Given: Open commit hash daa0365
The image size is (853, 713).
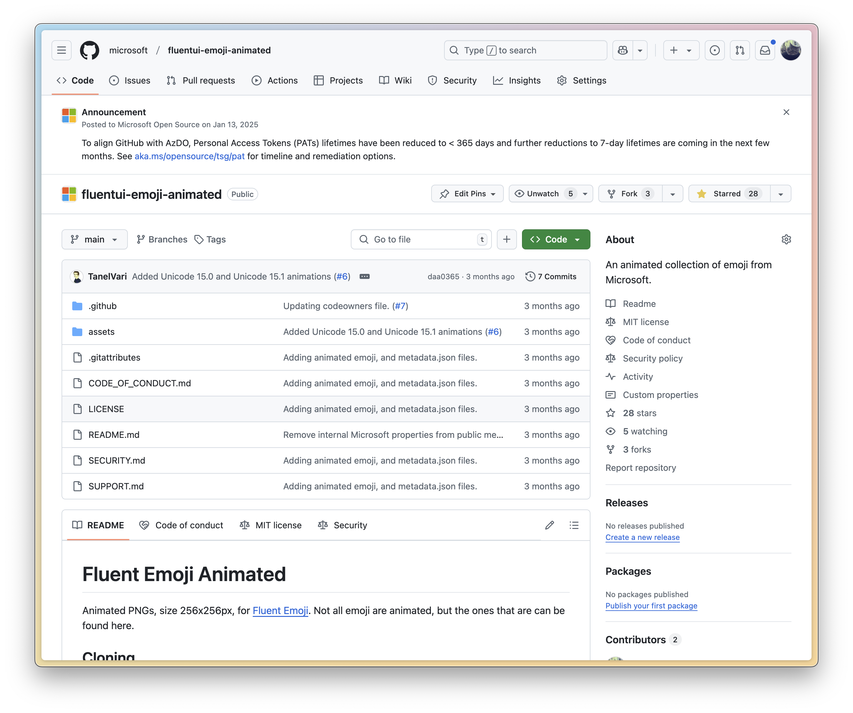Looking at the screenshot, I should [x=443, y=277].
